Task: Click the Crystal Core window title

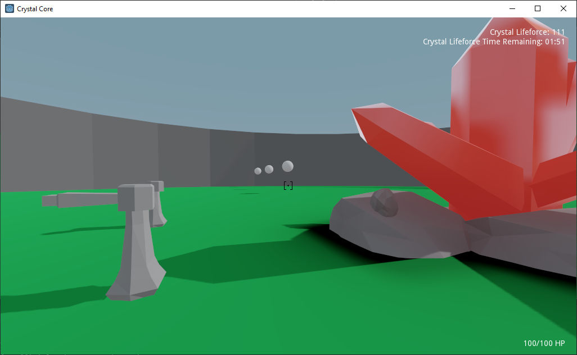Action: (35, 9)
